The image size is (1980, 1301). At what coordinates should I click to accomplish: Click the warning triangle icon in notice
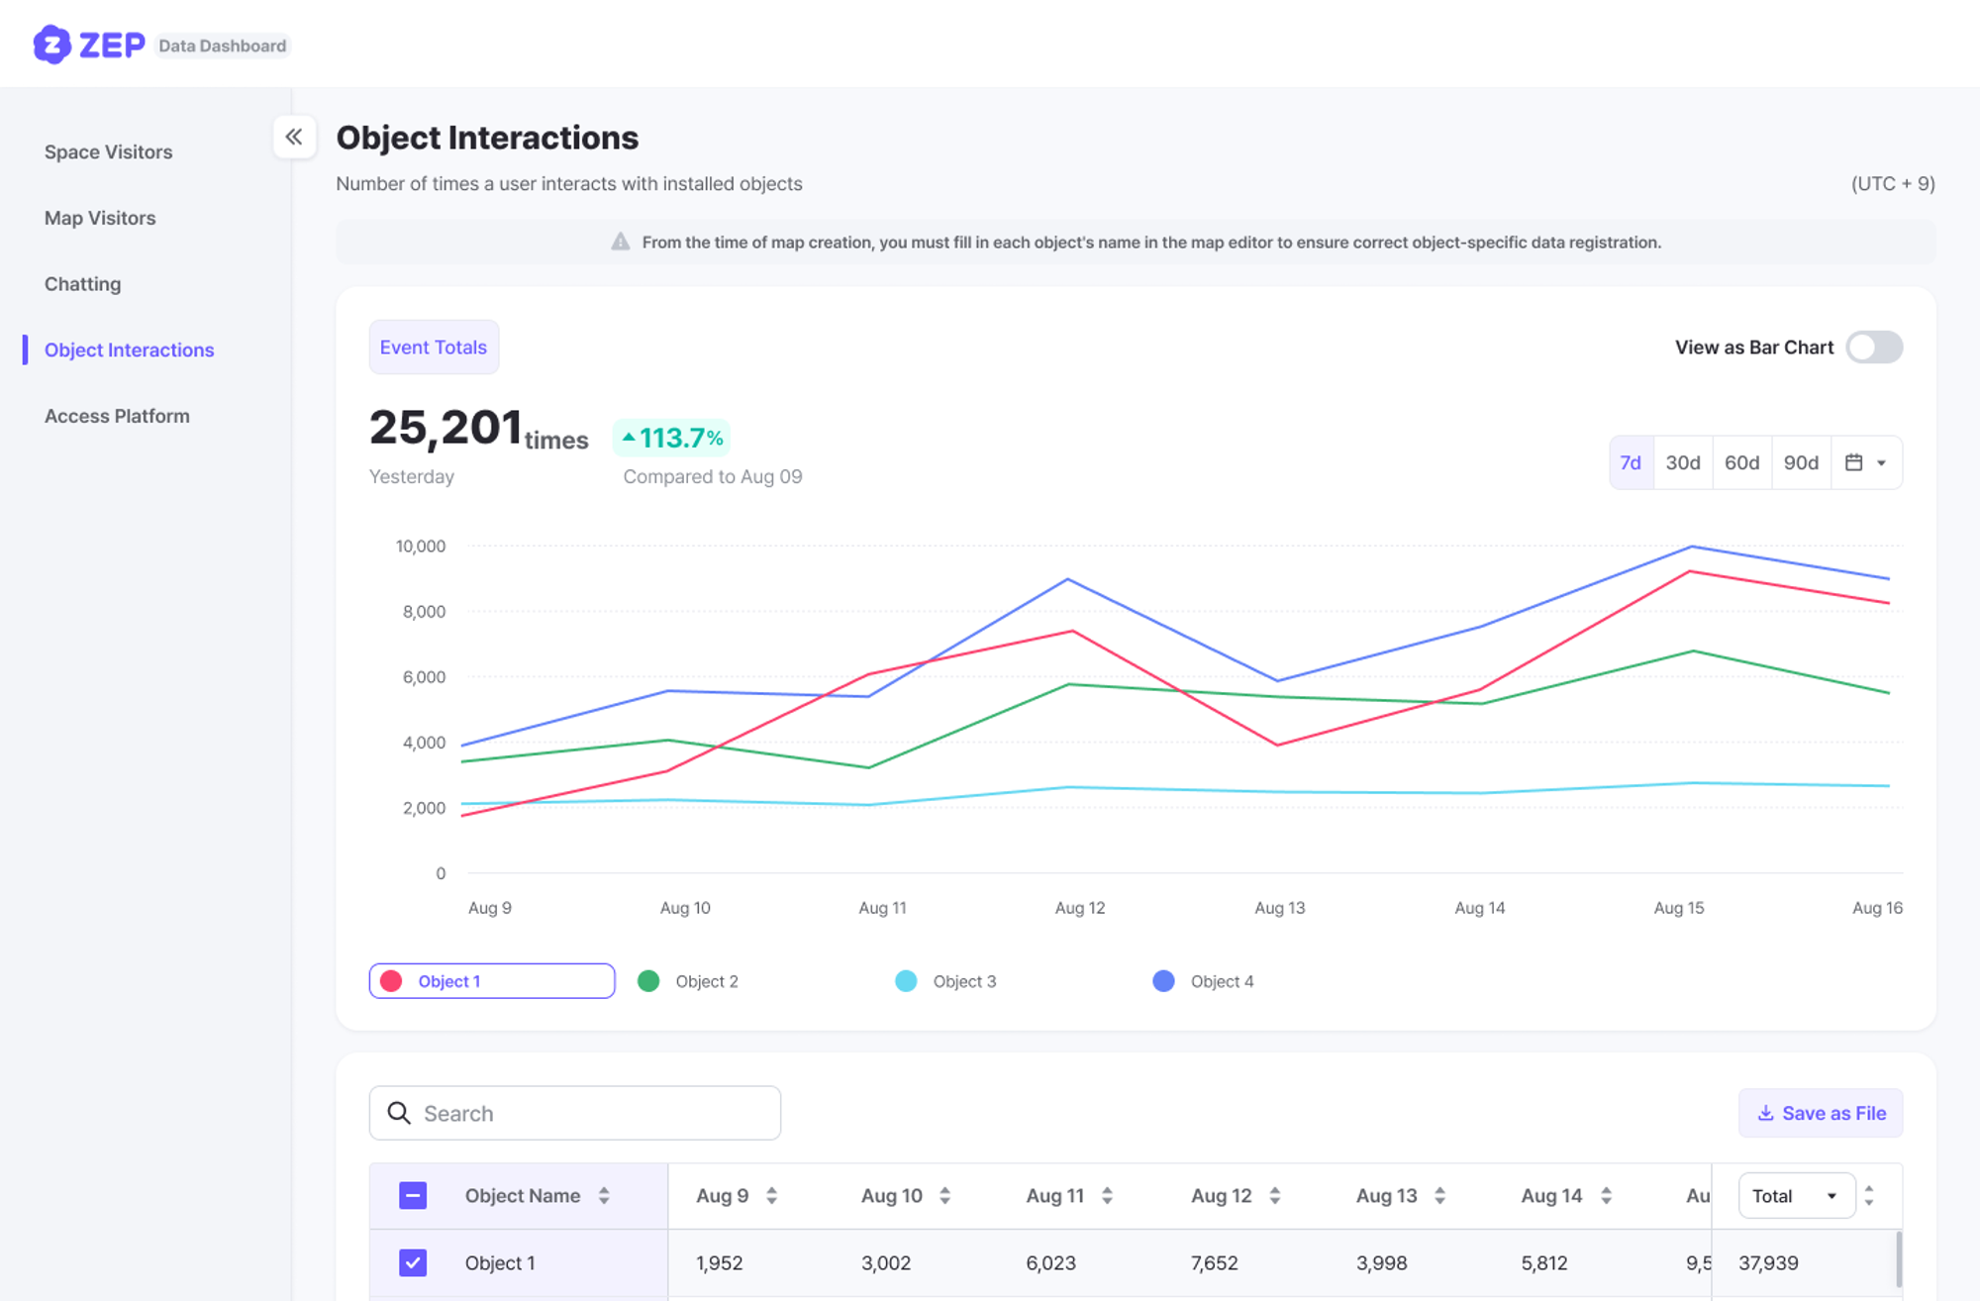coord(620,242)
